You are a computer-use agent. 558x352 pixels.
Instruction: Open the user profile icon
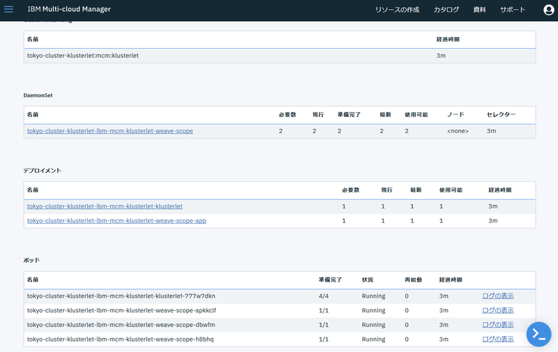click(548, 10)
